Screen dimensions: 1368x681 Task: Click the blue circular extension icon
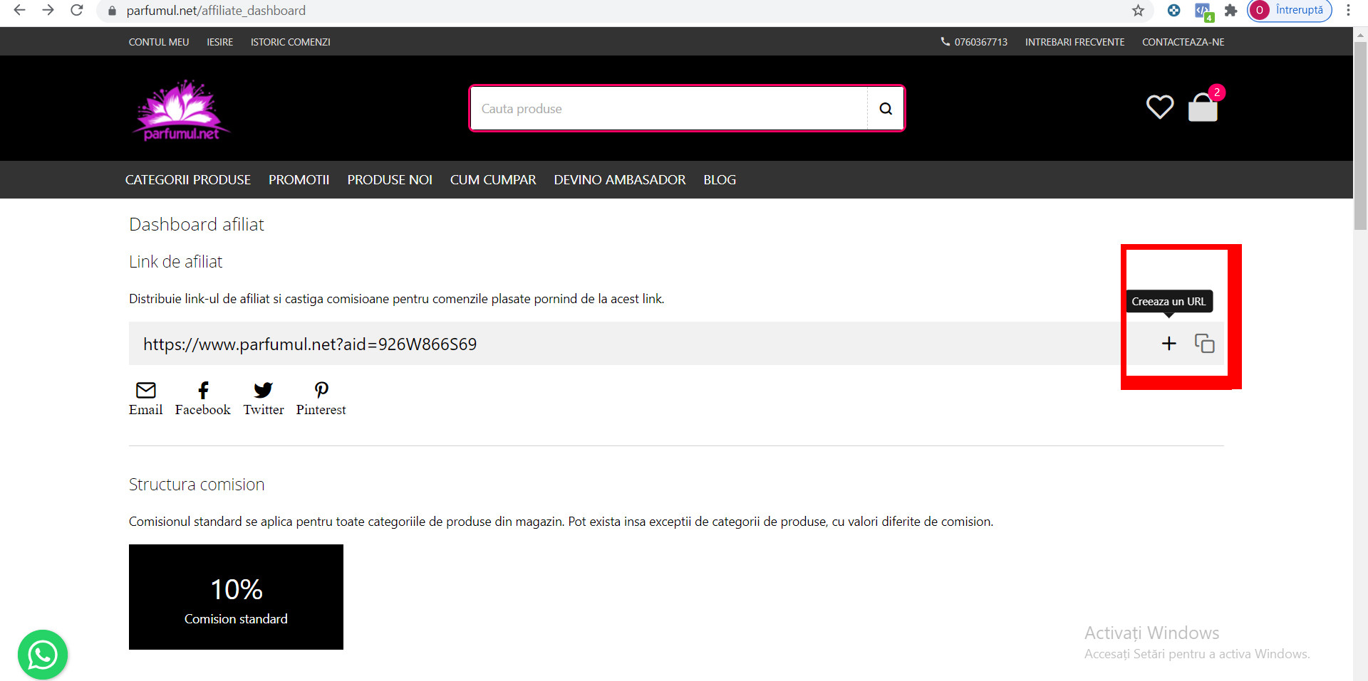coord(1173,10)
